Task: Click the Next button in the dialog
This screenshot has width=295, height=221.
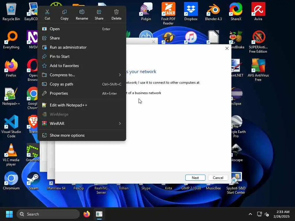Action: 195,178
